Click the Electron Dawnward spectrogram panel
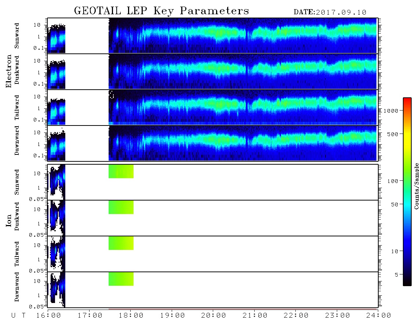Screen dimensions: 419x322 click(213, 143)
